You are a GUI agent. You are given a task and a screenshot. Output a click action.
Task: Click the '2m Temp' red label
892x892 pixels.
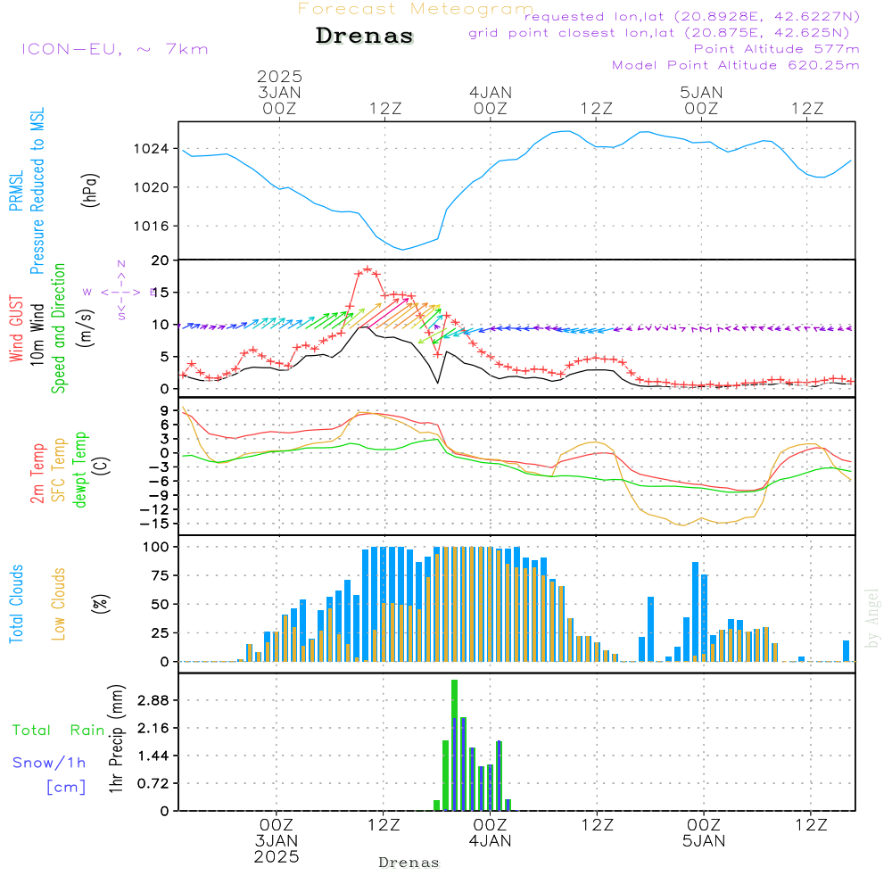pos(37,474)
